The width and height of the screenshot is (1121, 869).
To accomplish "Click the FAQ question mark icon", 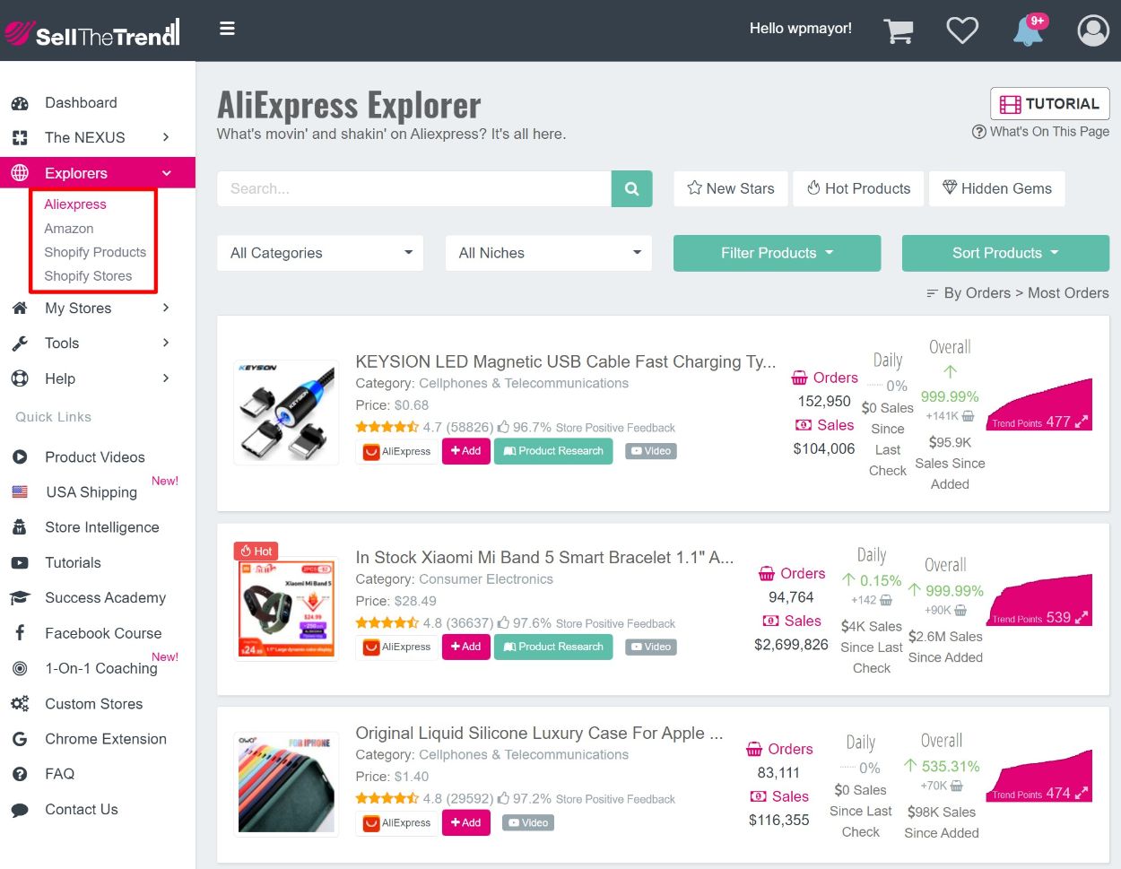I will pos(20,774).
